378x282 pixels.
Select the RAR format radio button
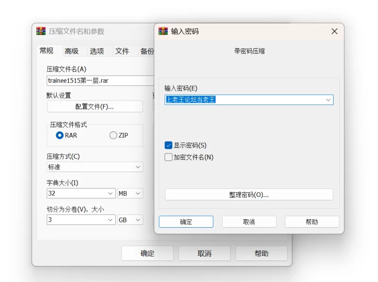(60, 136)
